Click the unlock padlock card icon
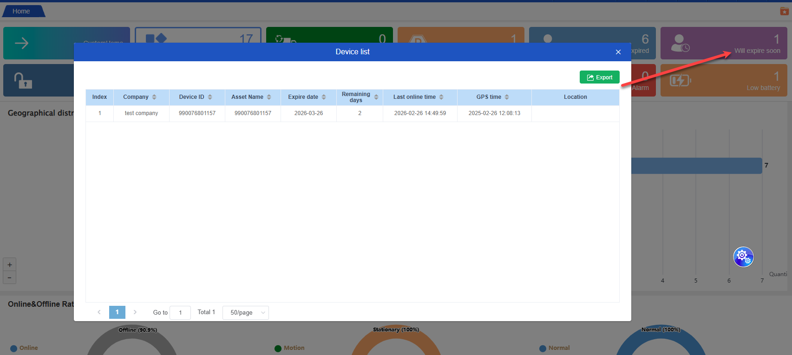This screenshot has width=792, height=355. [23, 80]
